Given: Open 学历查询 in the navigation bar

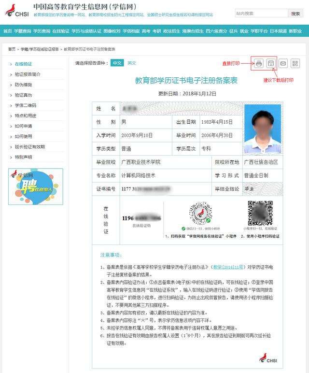Looking at the screenshot, I should (42, 31).
